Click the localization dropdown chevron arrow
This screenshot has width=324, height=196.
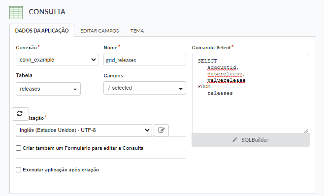(147, 130)
